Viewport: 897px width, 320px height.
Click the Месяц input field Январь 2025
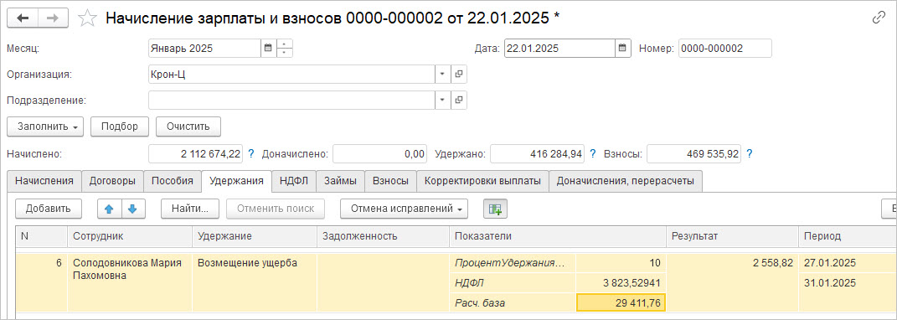coord(204,48)
